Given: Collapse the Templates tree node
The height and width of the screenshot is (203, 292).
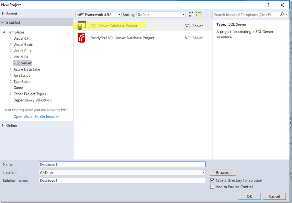Looking at the screenshot, I should click(4, 32).
